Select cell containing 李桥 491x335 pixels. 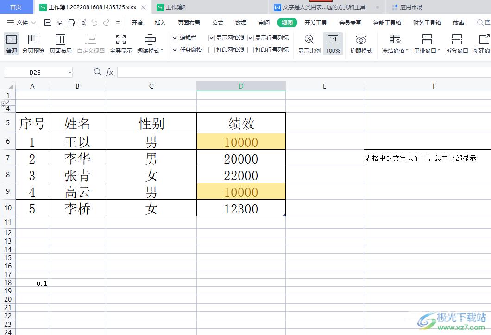[x=77, y=208]
